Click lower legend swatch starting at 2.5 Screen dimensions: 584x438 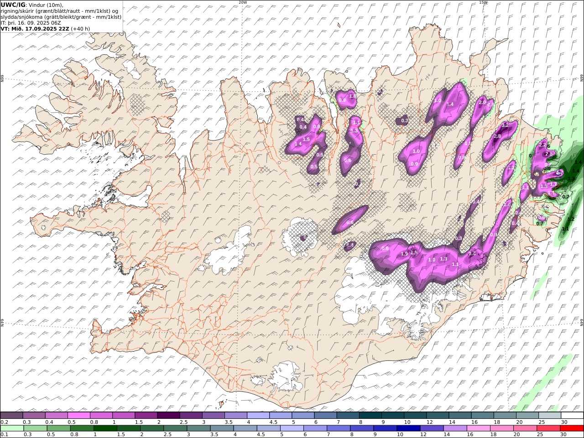[x=175, y=428]
